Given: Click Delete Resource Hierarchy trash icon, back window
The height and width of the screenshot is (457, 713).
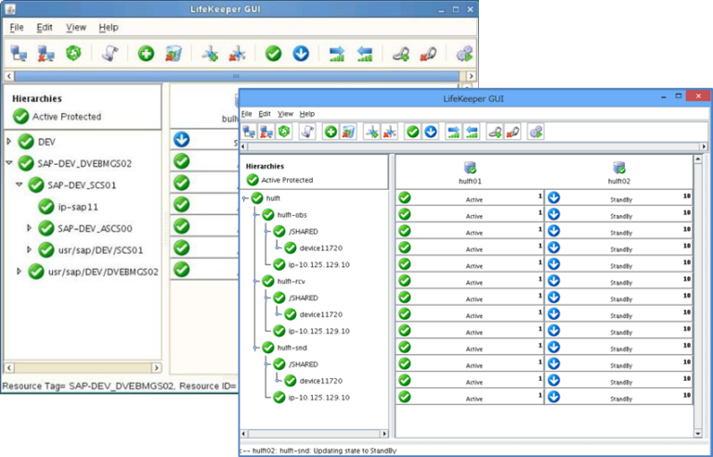Looking at the screenshot, I should coord(174,54).
